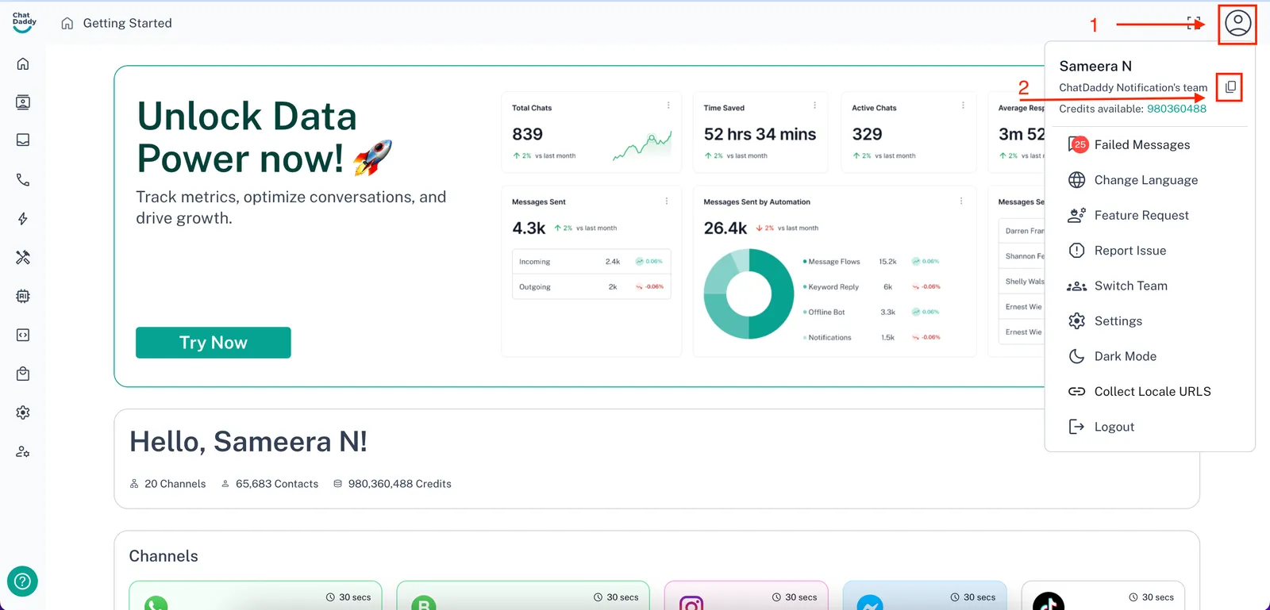Choose Change Language from the menu
Image resolution: width=1270 pixels, height=610 pixels.
(x=1145, y=180)
